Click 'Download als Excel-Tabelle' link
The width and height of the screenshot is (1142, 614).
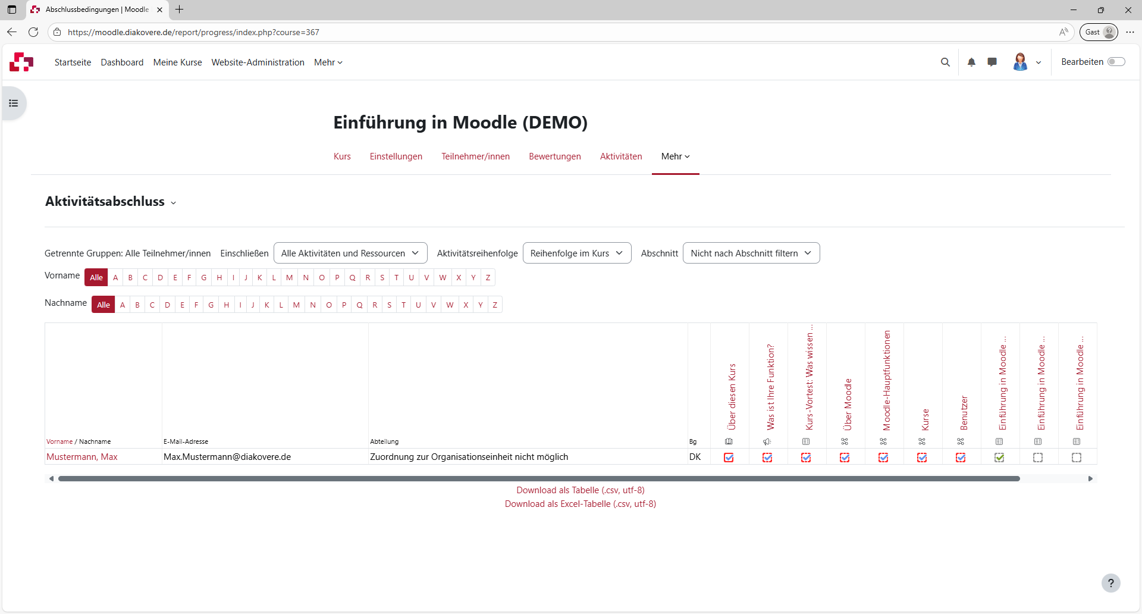pyautogui.click(x=580, y=504)
